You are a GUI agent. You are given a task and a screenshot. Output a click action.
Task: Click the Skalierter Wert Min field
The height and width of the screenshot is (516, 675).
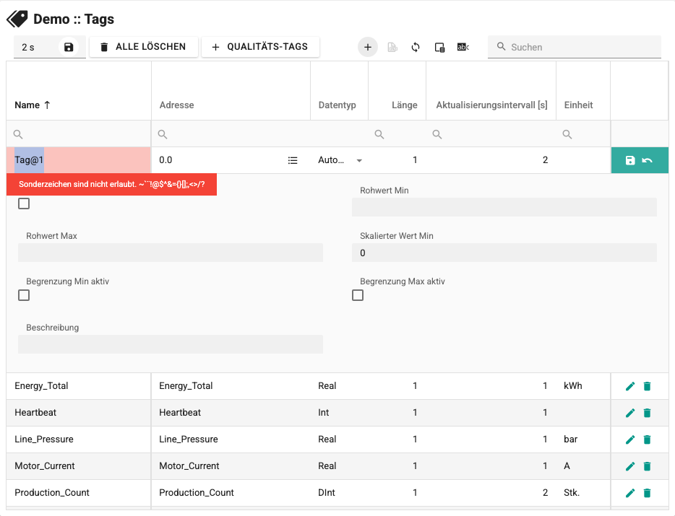[x=504, y=253]
